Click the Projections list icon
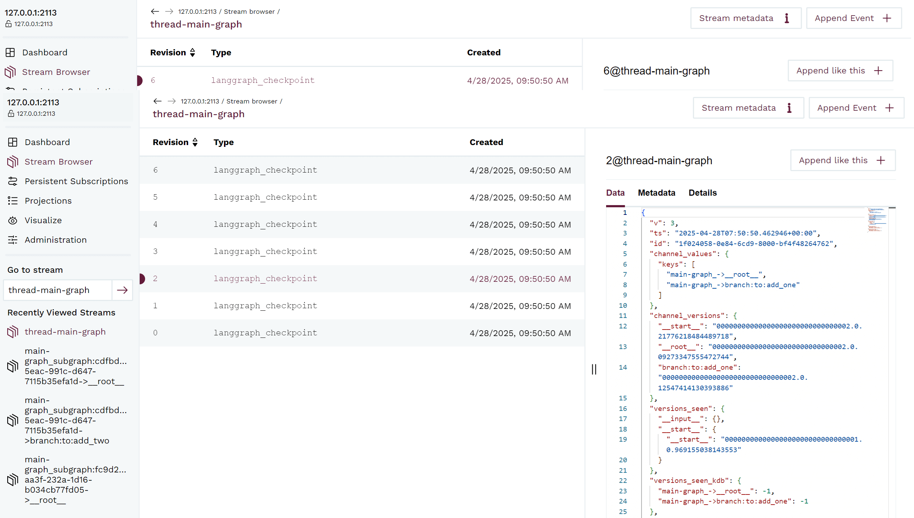 point(13,201)
